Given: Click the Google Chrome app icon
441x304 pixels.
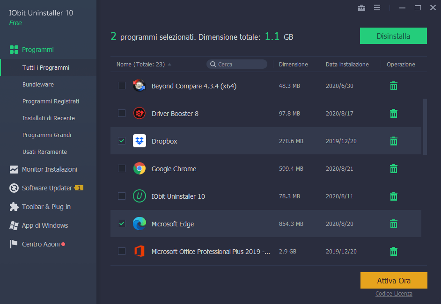Looking at the screenshot, I should pos(139,168).
